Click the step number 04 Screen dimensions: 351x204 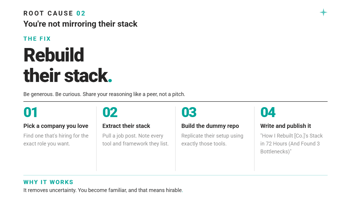(268, 112)
